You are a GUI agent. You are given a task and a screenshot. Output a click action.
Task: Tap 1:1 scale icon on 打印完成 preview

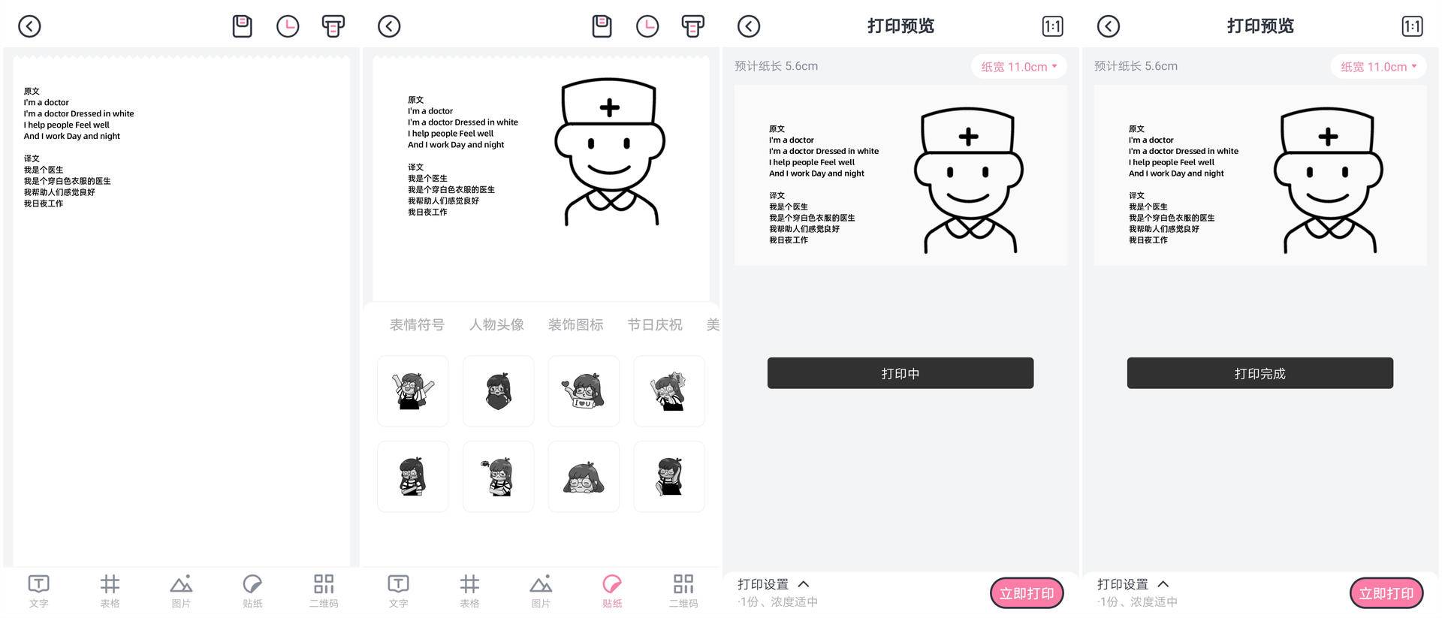coord(1412,26)
